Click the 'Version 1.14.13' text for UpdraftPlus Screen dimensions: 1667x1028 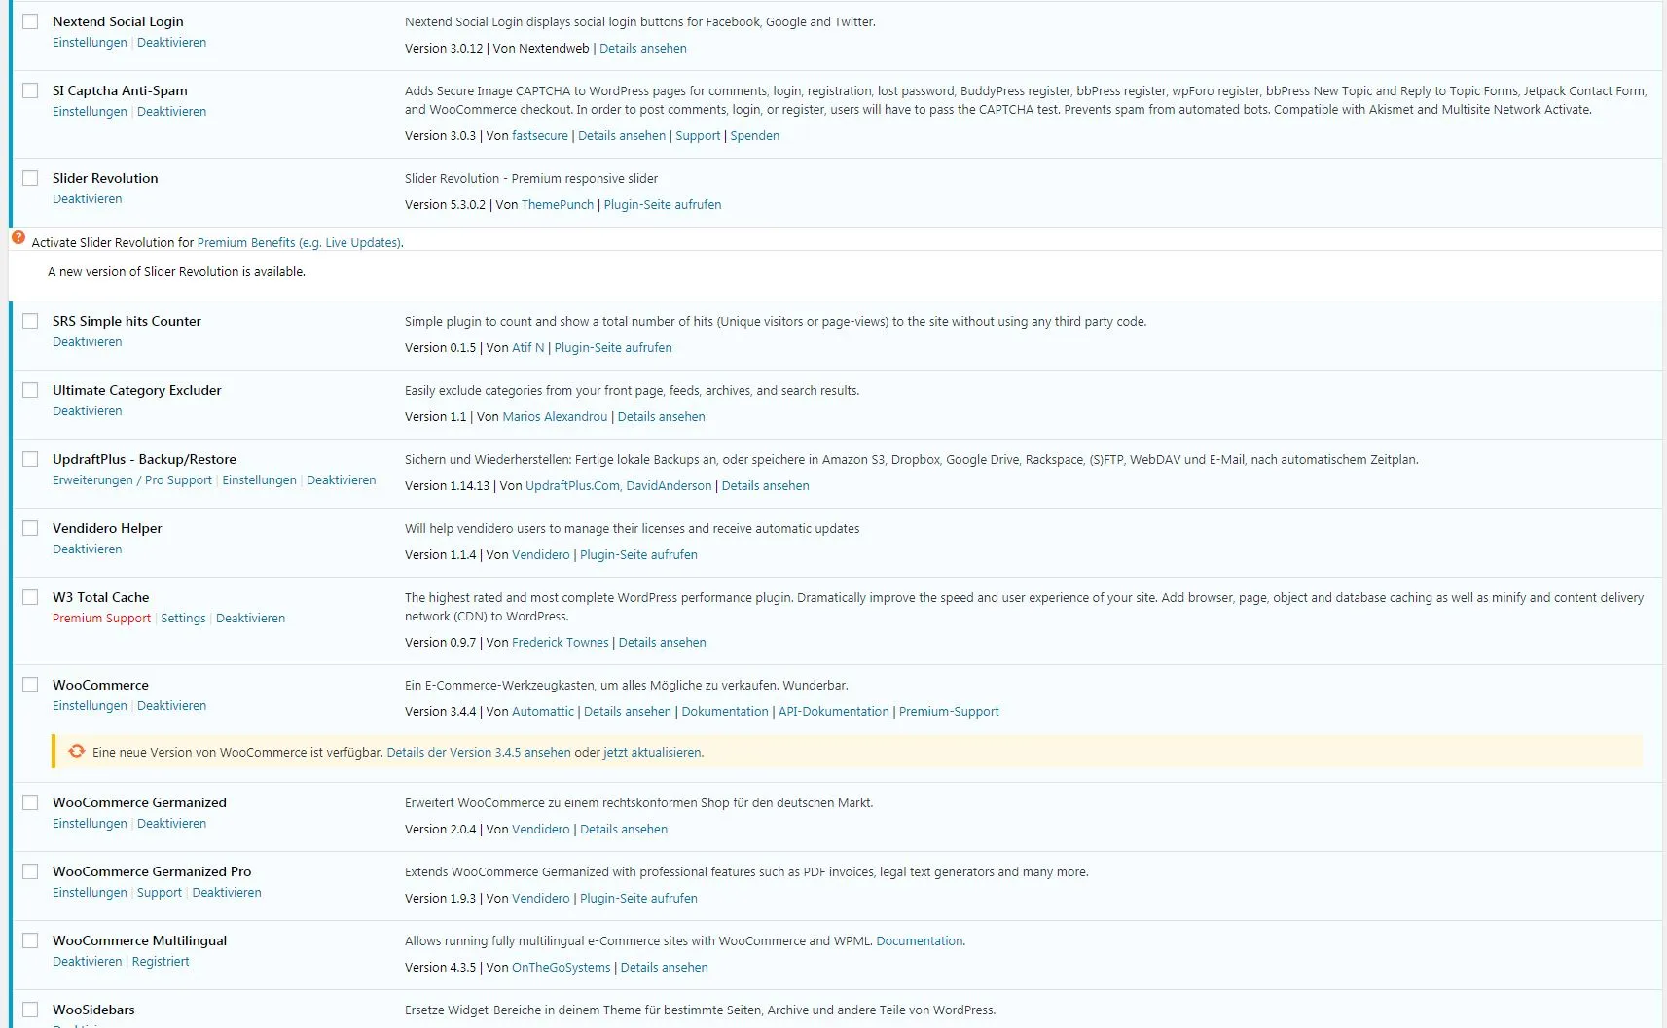pyautogui.click(x=447, y=486)
